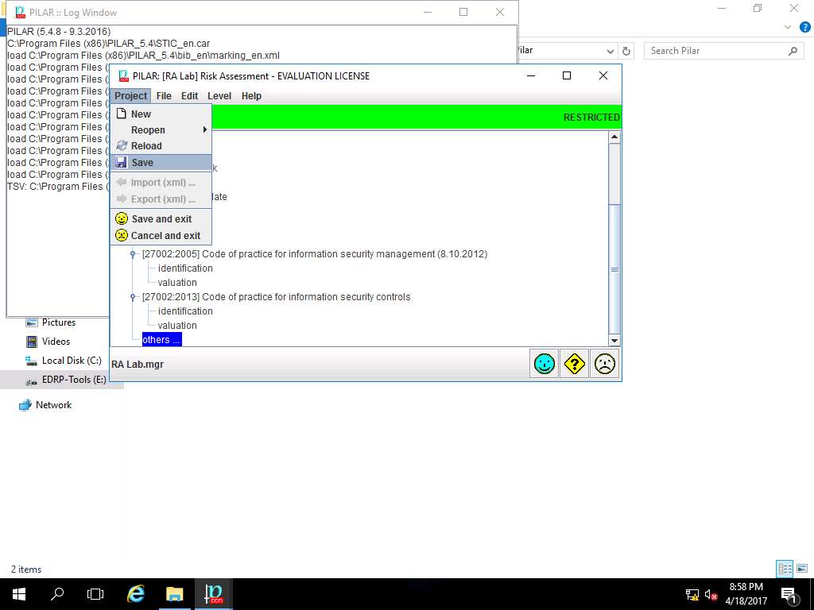Click the tree vertical scrollbar thumb

[x=614, y=269]
